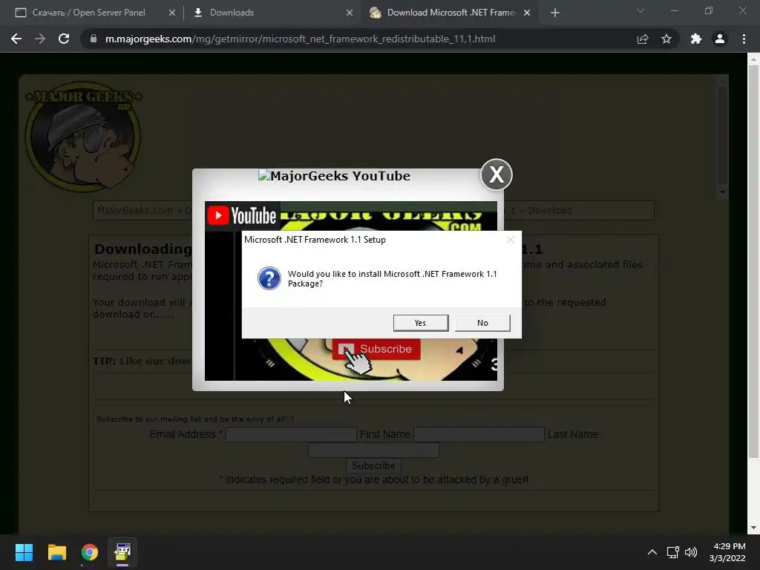Viewport: 760px width, 570px height.
Task: Open the Windows Start menu
Action: (x=24, y=552)
